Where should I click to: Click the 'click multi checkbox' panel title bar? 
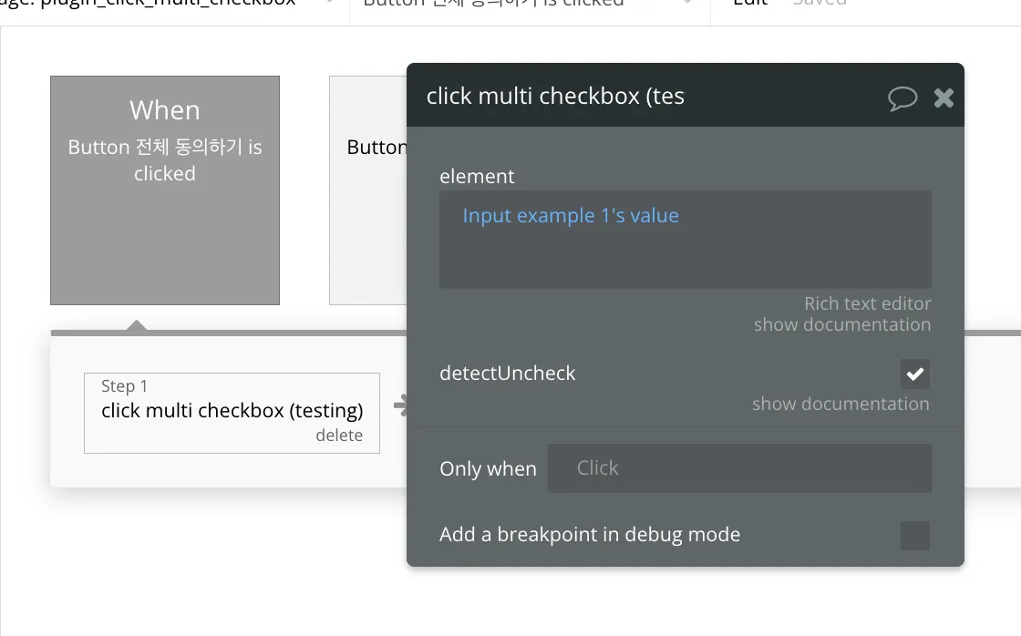click(638, 96)
